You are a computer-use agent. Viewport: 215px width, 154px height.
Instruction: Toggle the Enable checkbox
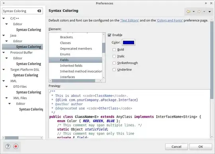[x=109, y=35]
